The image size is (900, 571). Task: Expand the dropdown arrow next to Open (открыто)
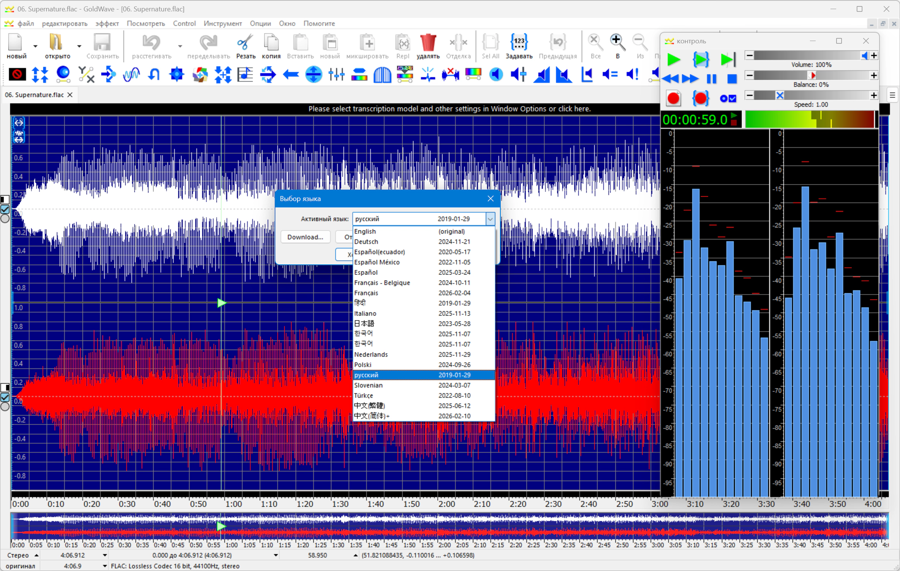tap(79, 46)
